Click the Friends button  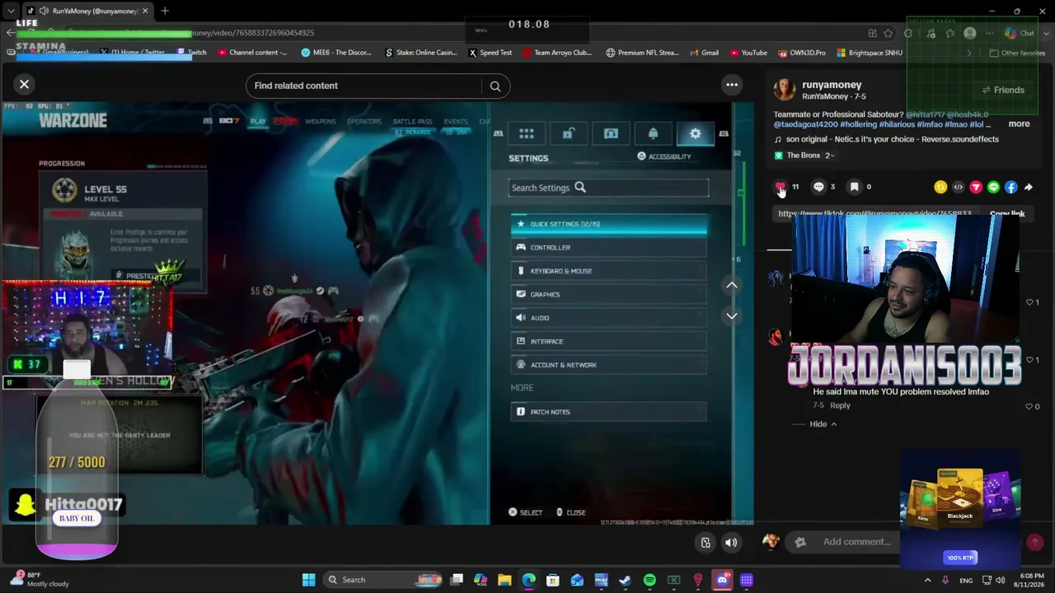tap(1002, 90)
